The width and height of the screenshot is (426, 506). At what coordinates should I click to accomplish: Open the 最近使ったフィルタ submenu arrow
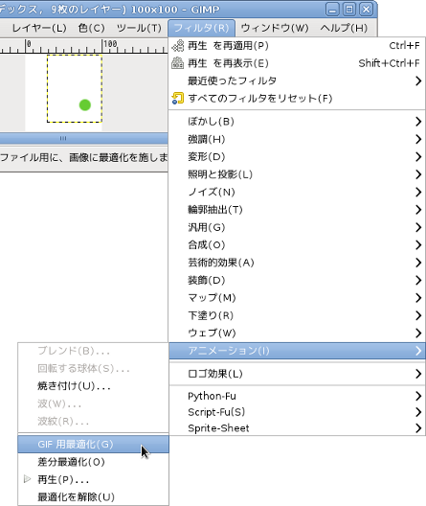(x=418, y=80)
